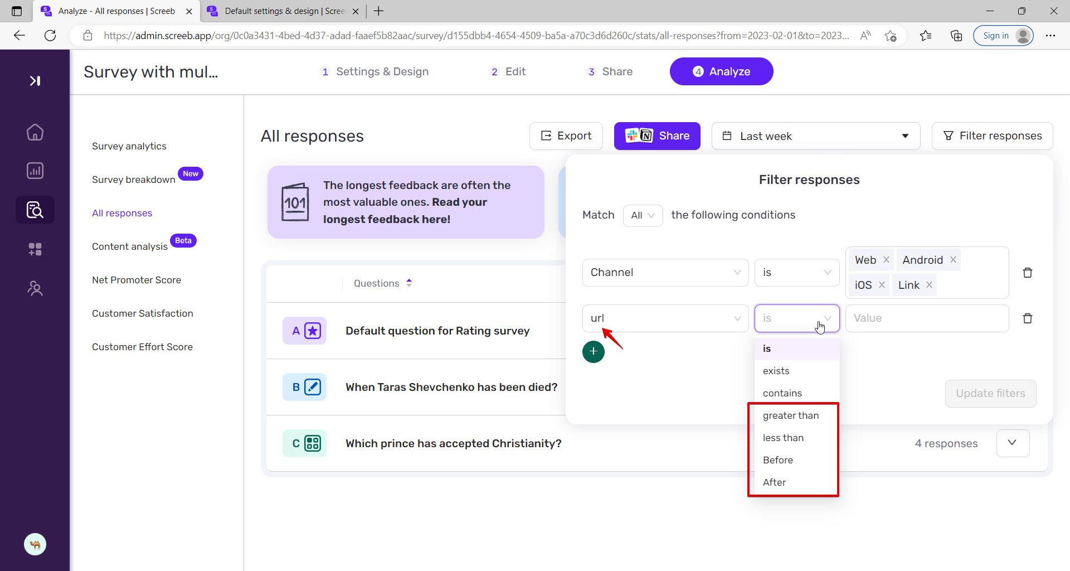This screenshot has width=1070, height=571.
Task: Select 'After' operator option
Action: (797, 482)
